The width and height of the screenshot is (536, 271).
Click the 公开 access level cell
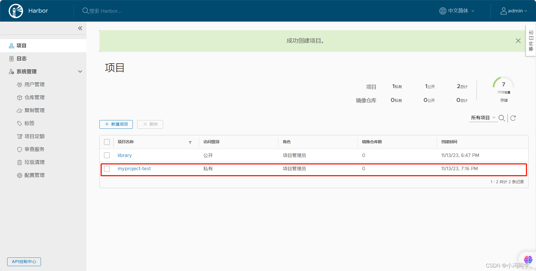pyautogui.click(x=208, y=155)
